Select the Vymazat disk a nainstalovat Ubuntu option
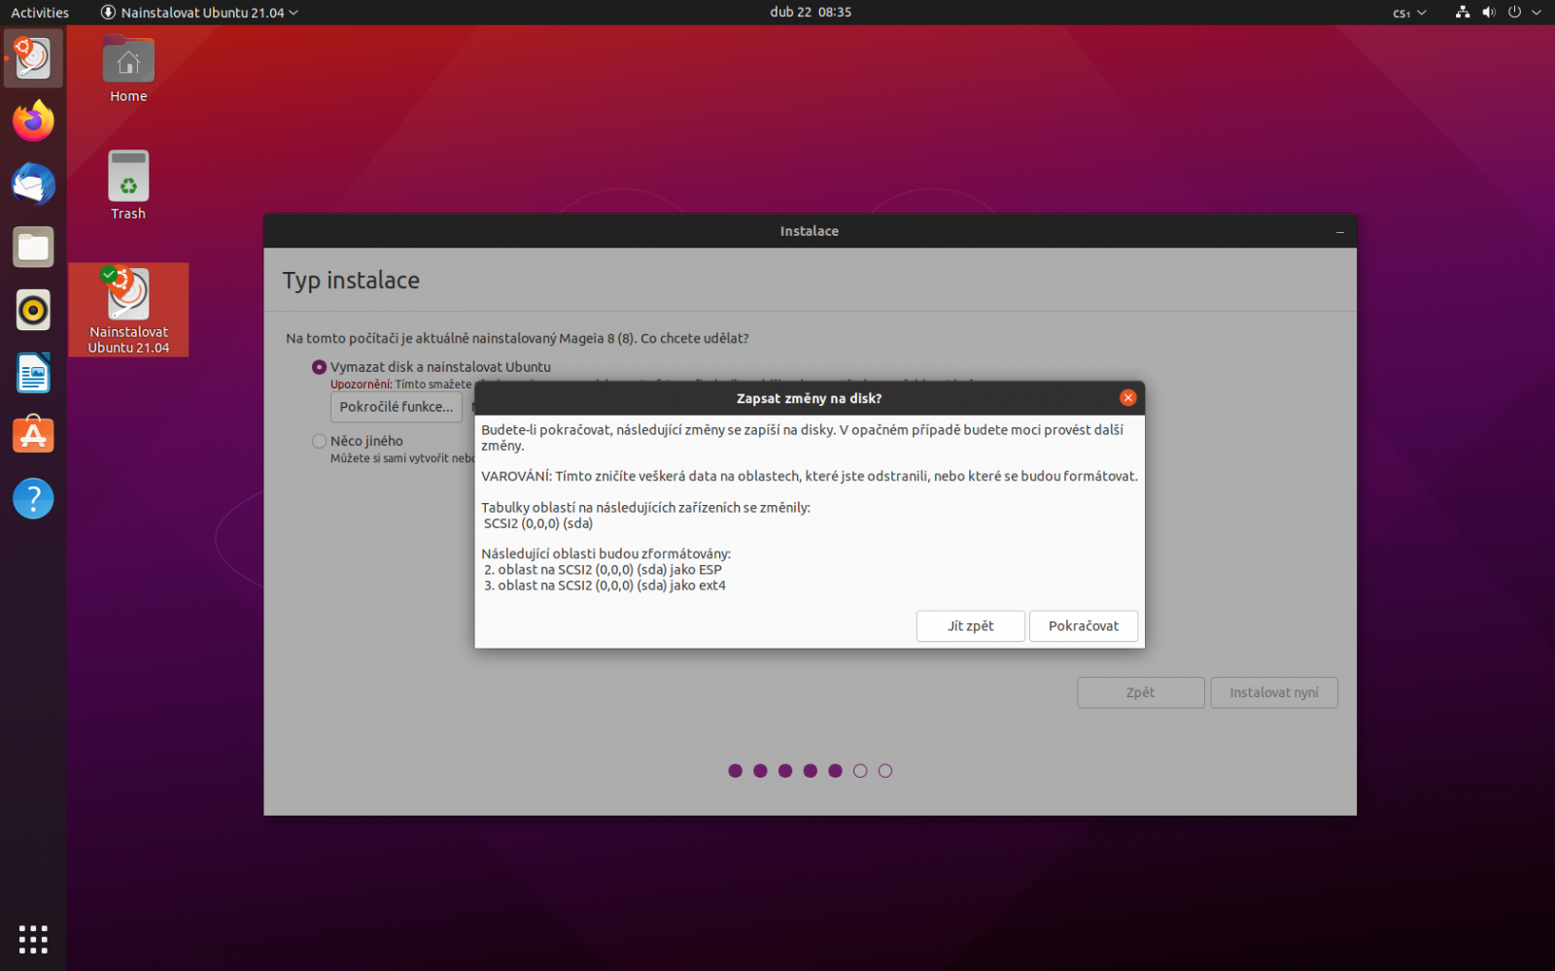This screenshot has height=971, width=1555. pos(319,366)
